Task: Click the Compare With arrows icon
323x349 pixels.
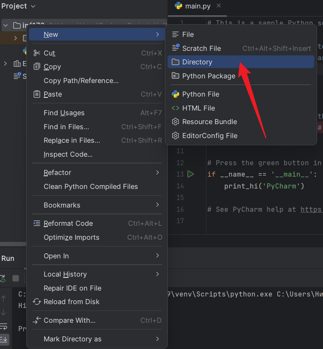Action: (x=37, y=321)
